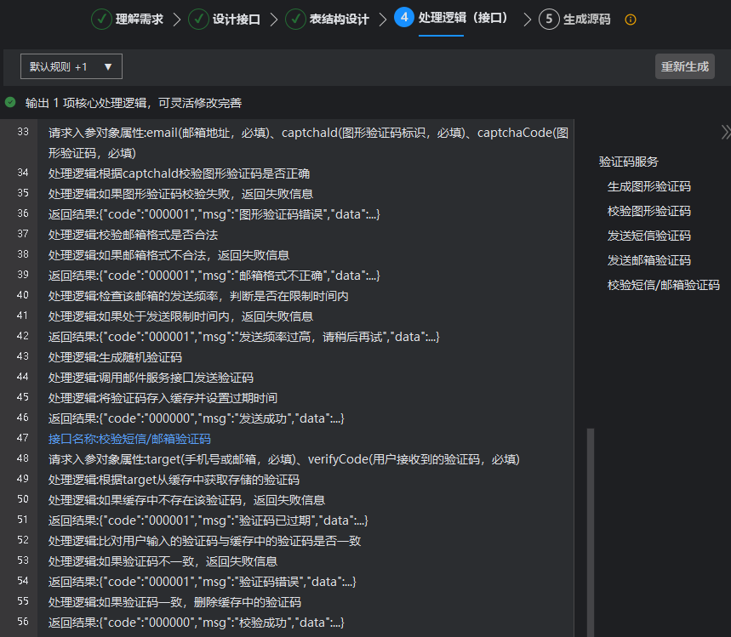Collapse the outline panel with double chevron

tap(725, 132)
